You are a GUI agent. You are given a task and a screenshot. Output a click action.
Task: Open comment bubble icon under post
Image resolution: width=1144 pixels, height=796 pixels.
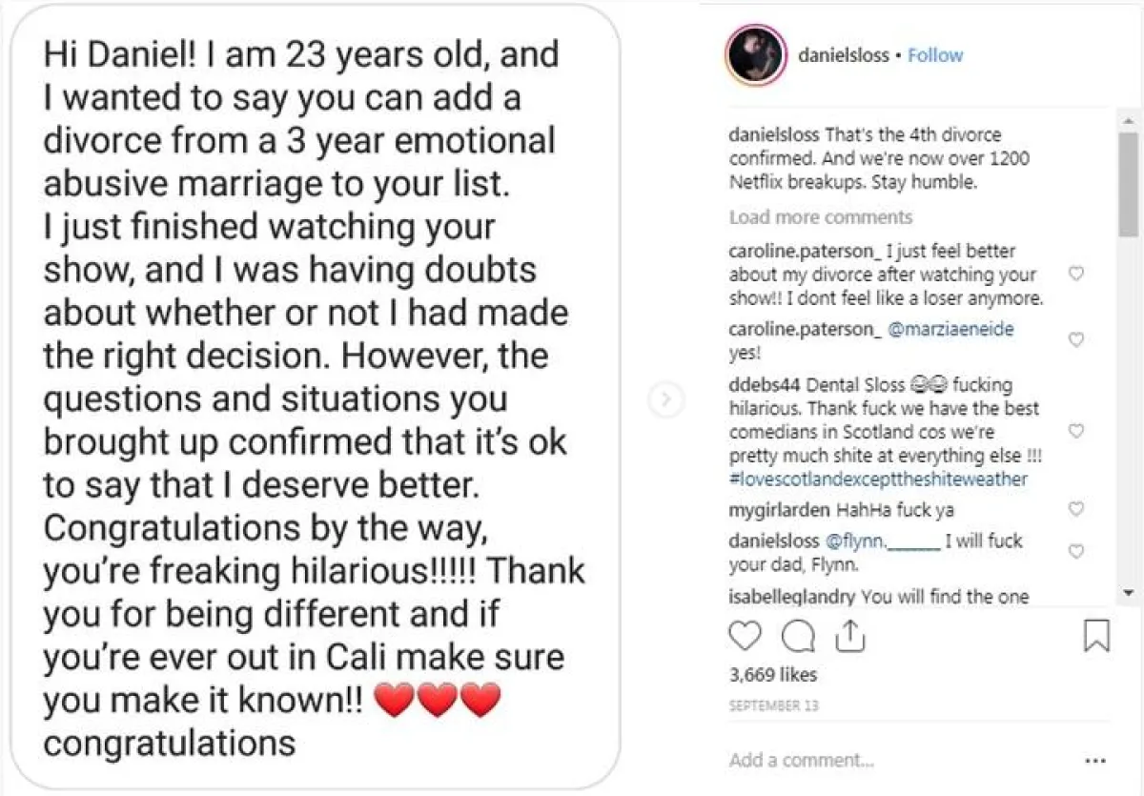(x=796, y=636)
